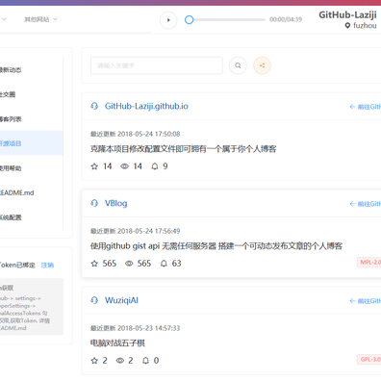Click the audio progress slider handle
The width and height of the screenshot is (381, 381).
click(x=190, y=20)
